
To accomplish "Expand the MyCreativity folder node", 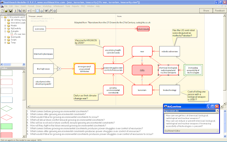I will pos(5,28).
